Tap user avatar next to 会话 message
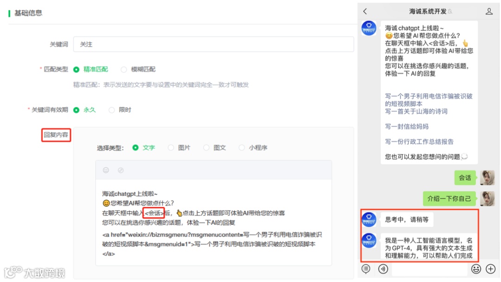Viewport: 501px width, 282px height. click(487, 178)
